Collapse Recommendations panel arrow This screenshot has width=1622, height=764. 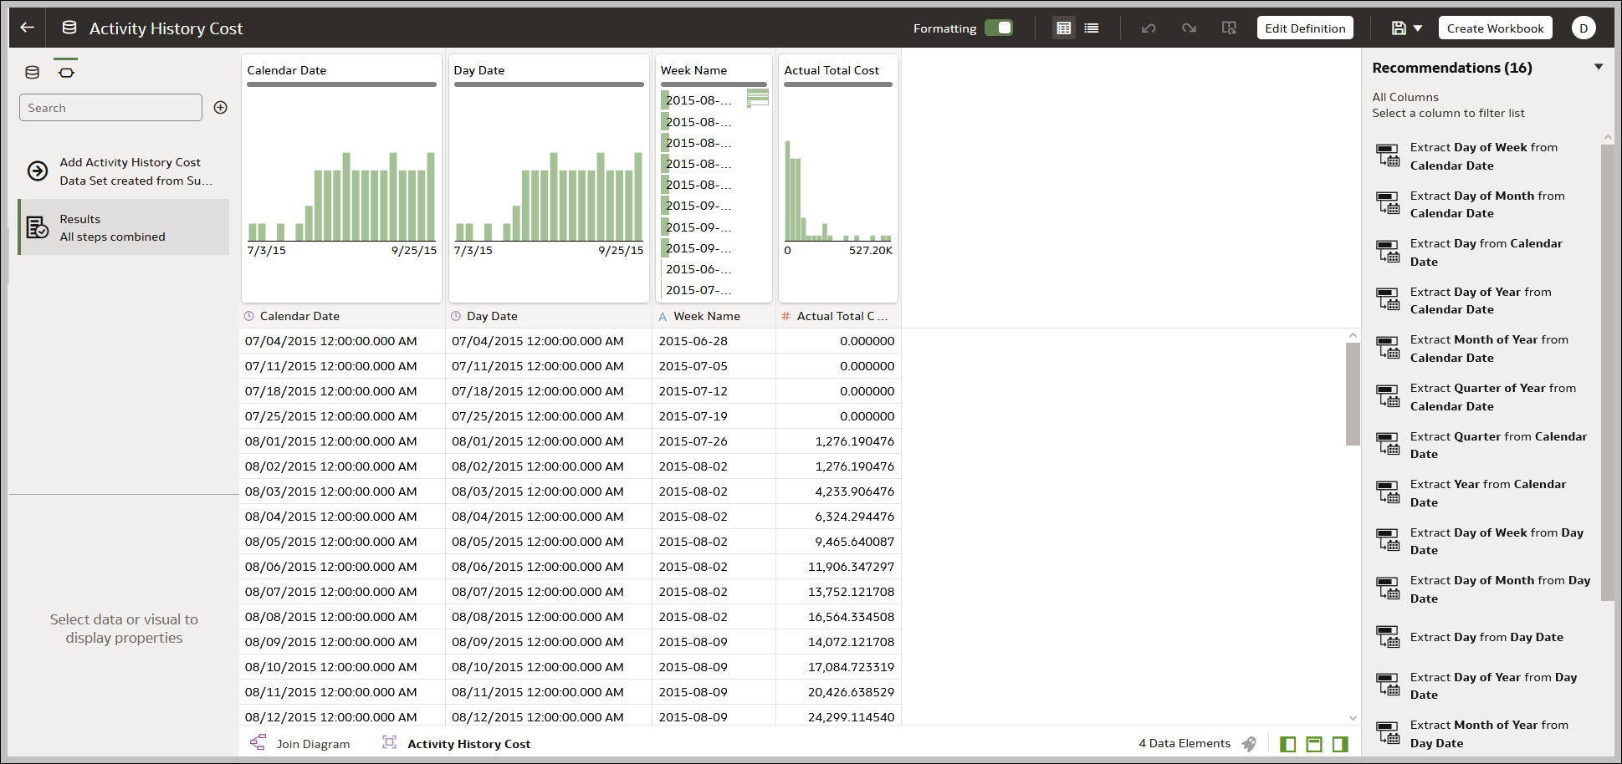(x=1599, y=67)
